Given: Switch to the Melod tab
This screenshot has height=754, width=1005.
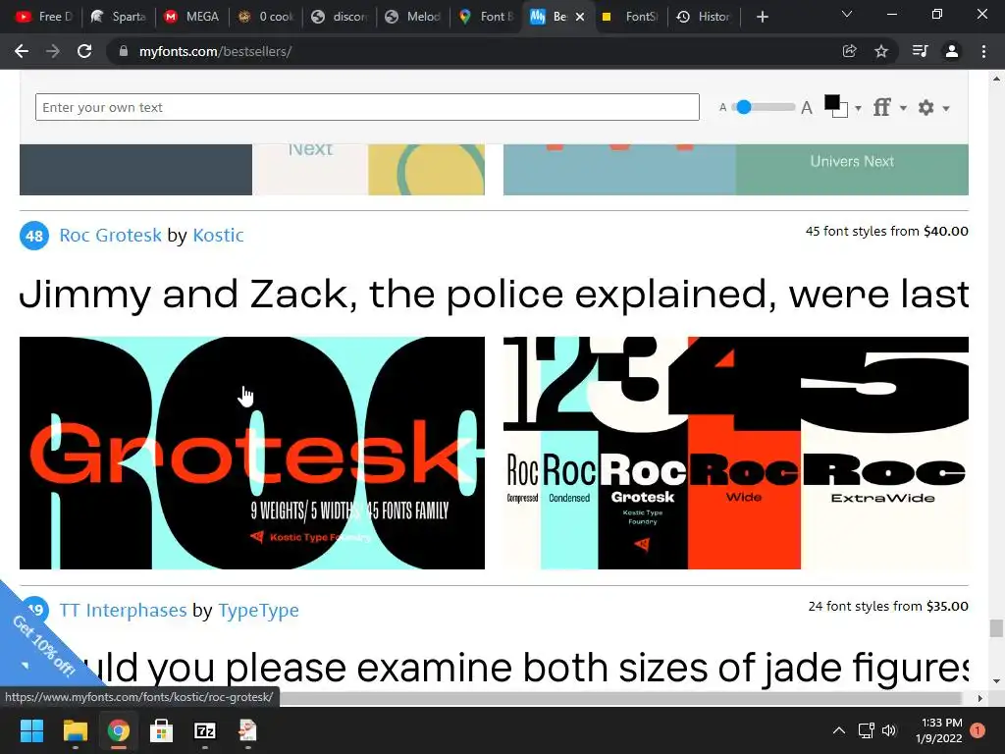Looking at the screenshot, I should [x=413, y=18].
